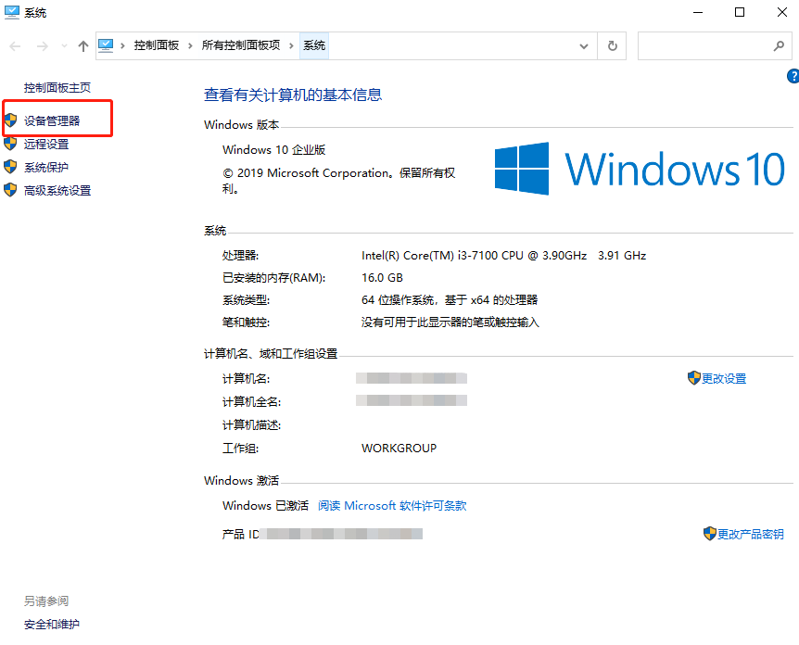Open Help via the blue question mark
The width and height of the screenshot is (799, 645).
[793, 76]
